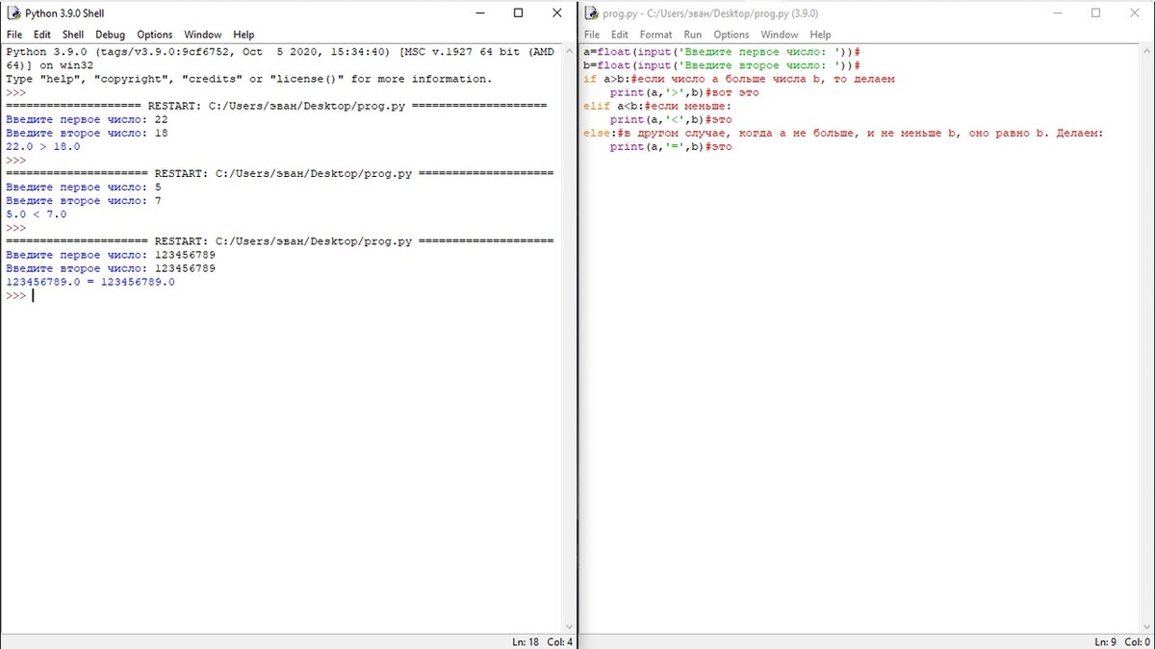Image resolution: width=1155 pixels, height=649 pixels.
Task: Click 'Ln: 18' in Shell status bar
Action: click(x=526, y=641)
